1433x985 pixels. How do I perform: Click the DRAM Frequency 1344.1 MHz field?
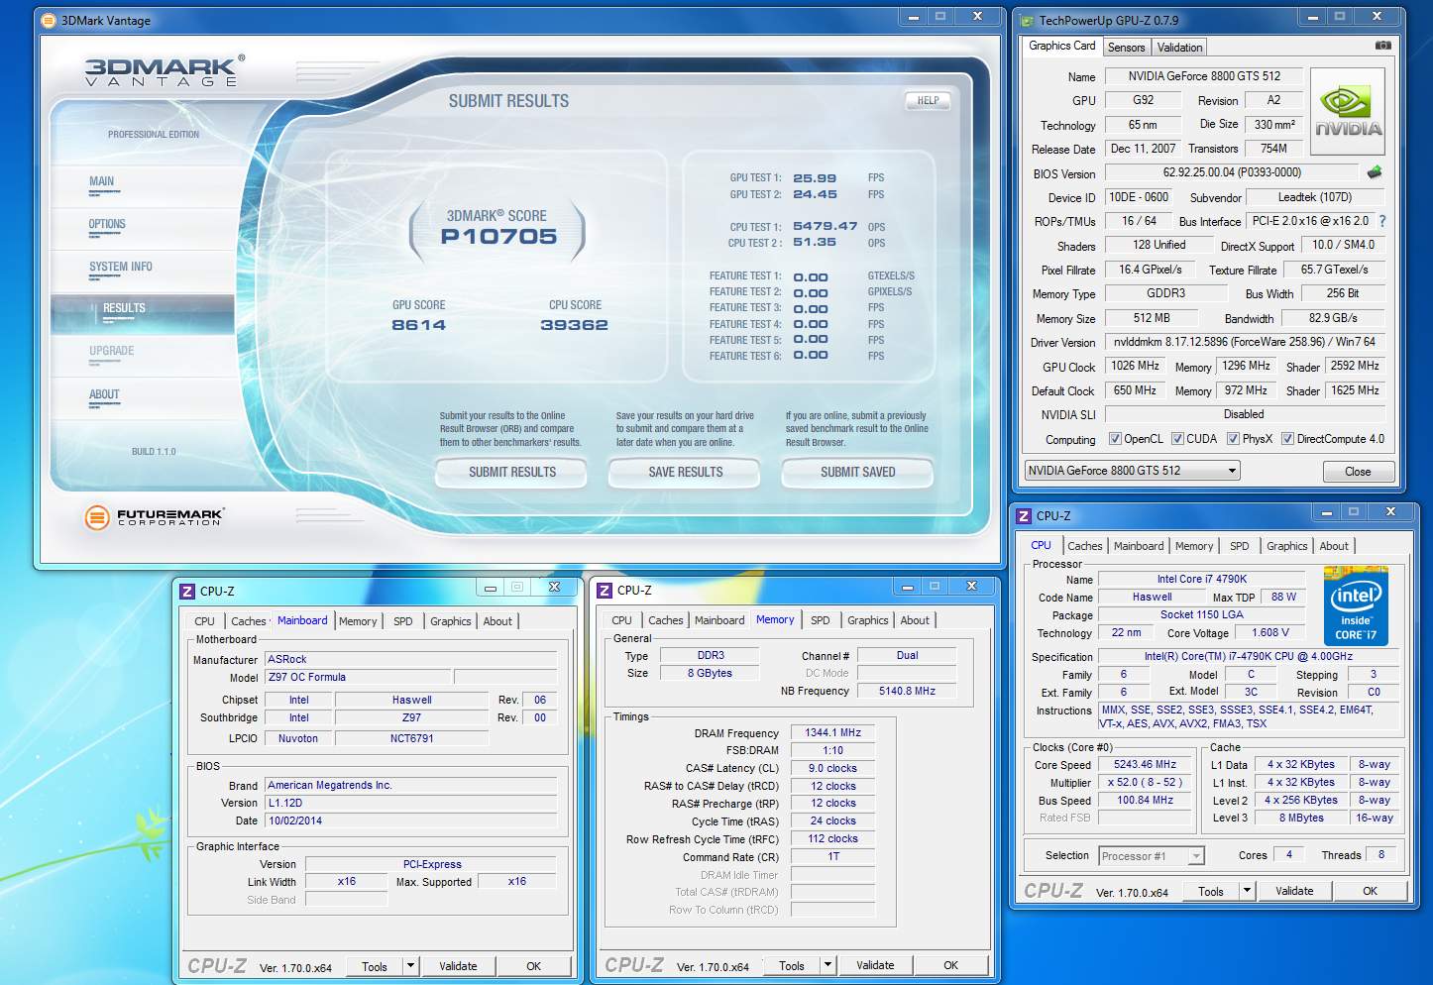tap(832, 733)
